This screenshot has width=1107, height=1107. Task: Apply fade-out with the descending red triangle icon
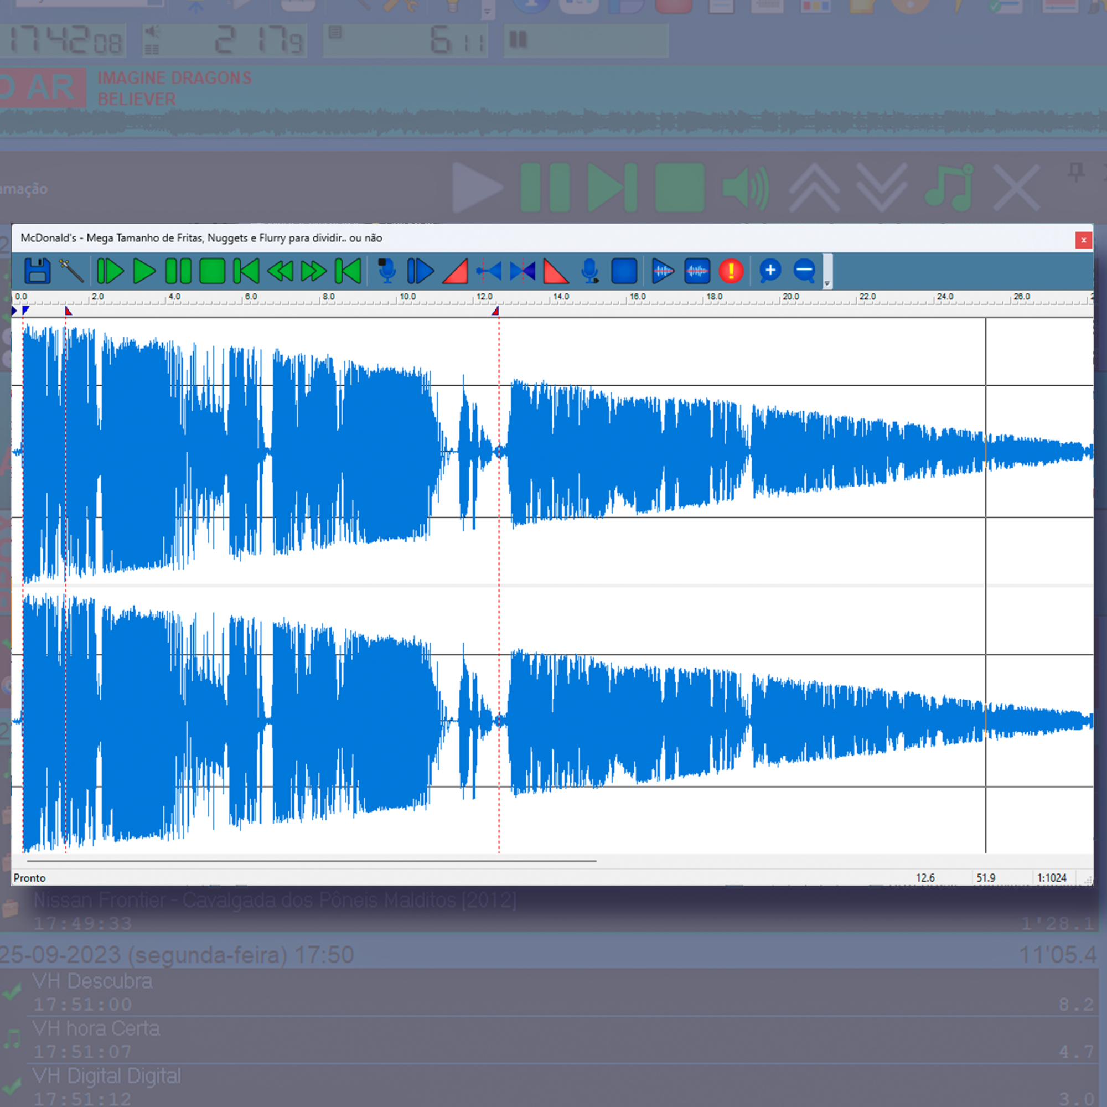point(555,271)
